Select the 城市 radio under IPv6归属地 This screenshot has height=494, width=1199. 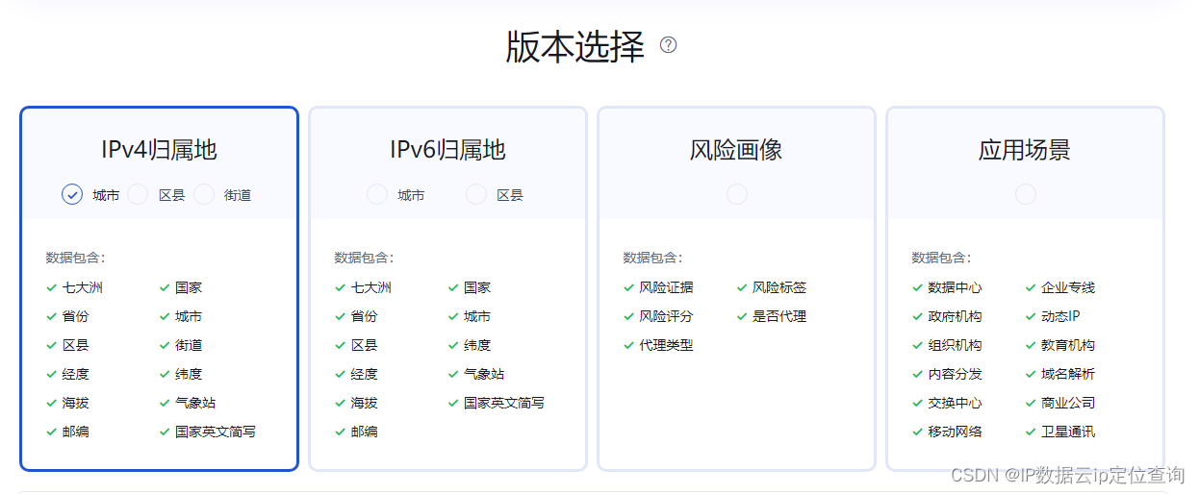[x=377, y=194]
